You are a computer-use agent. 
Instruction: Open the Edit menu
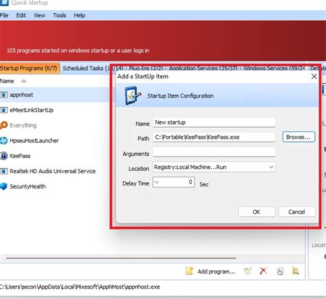click(x=21, y=15)
